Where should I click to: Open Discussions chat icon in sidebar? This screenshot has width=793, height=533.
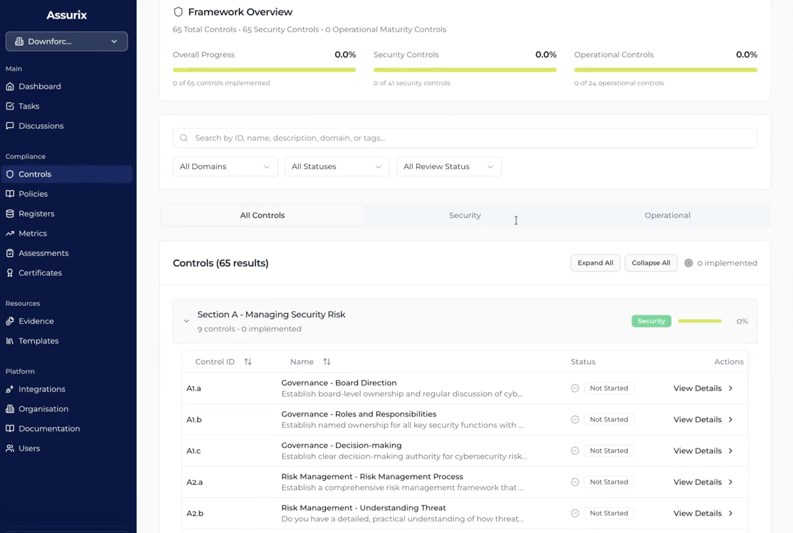point(10,126)
